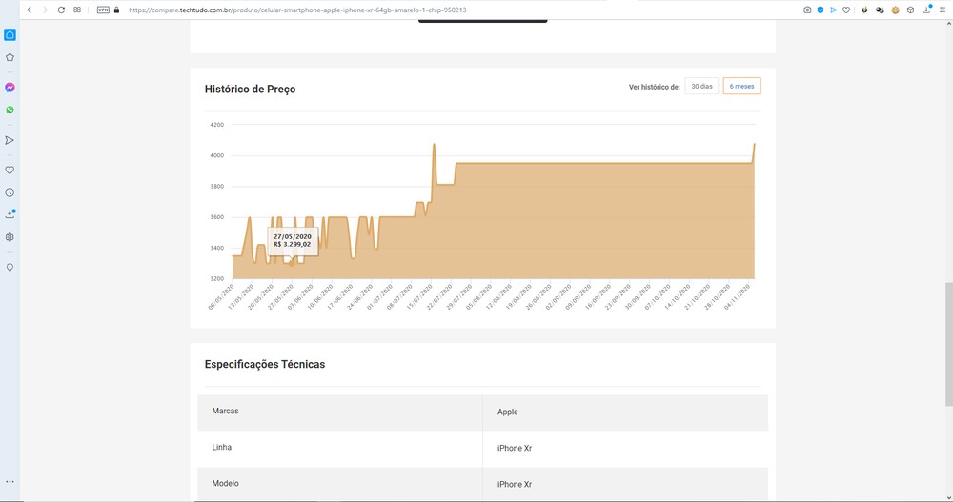Click the page vertical scrollbar thumb

click(x=949, y=344)
